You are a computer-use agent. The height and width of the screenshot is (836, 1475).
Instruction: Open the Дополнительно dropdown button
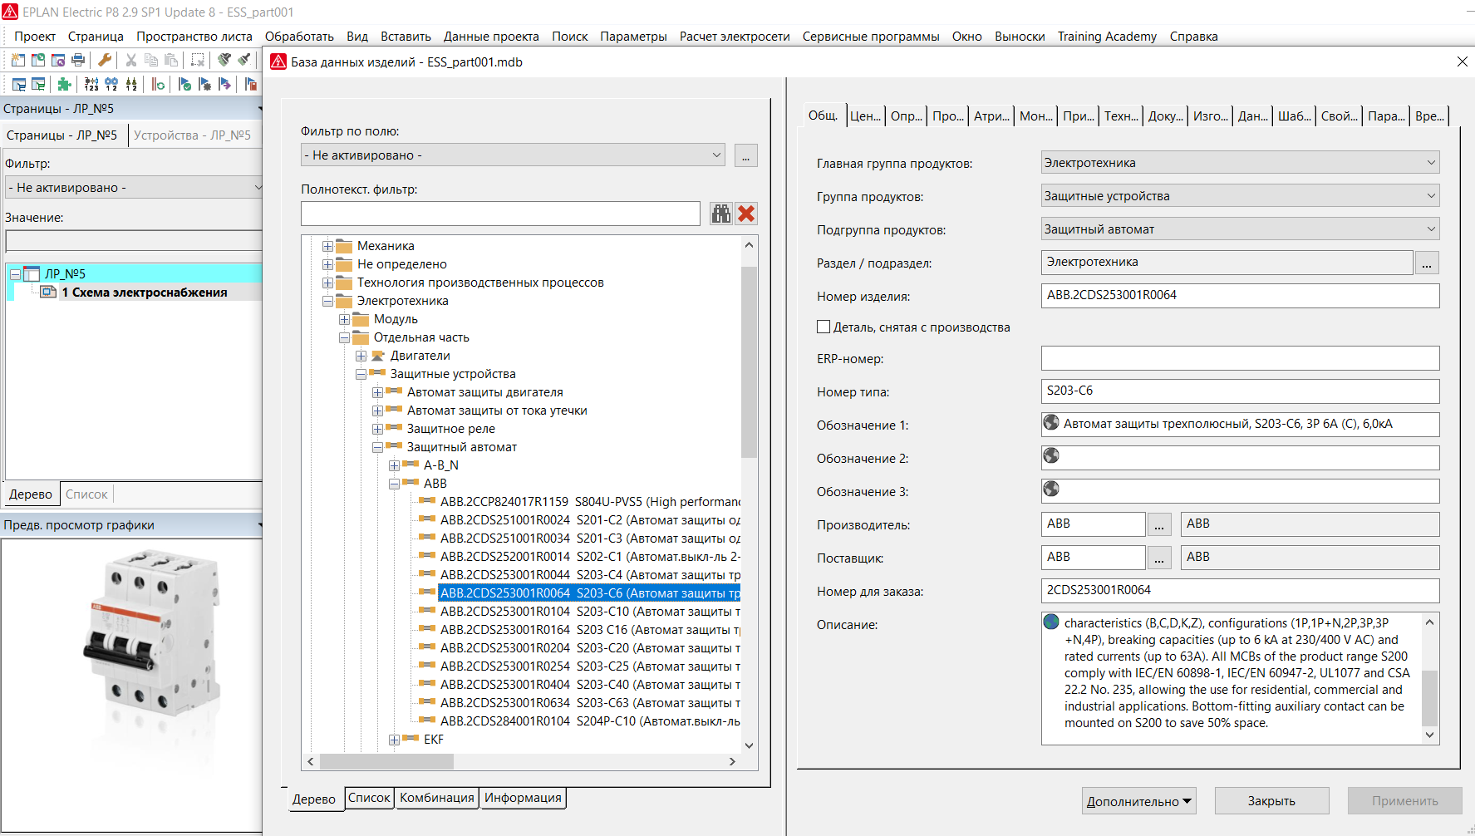click(1138, 801)
